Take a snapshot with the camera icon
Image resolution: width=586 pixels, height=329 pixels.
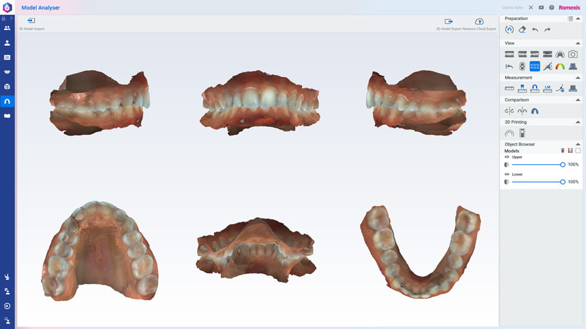(x=573, y=54)
